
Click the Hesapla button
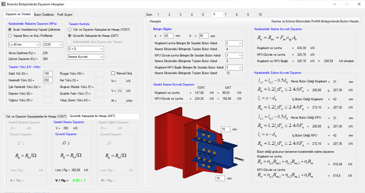click(155, 21)
